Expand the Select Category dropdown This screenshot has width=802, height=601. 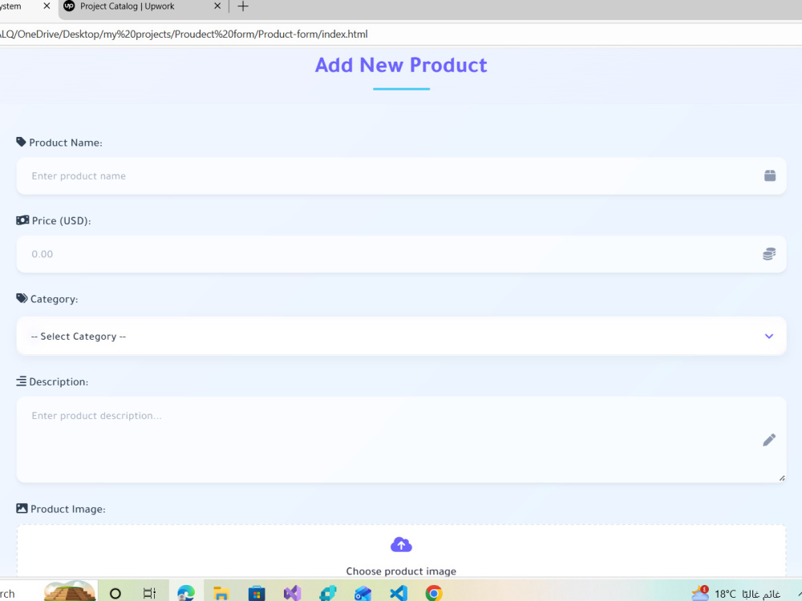[401, 336]
